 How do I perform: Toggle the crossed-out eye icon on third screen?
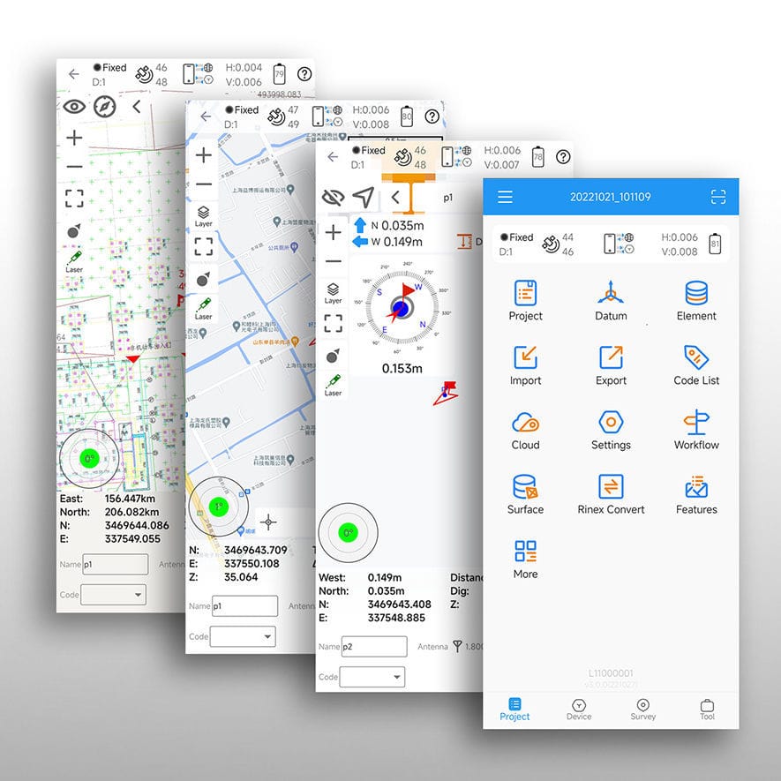333,197
